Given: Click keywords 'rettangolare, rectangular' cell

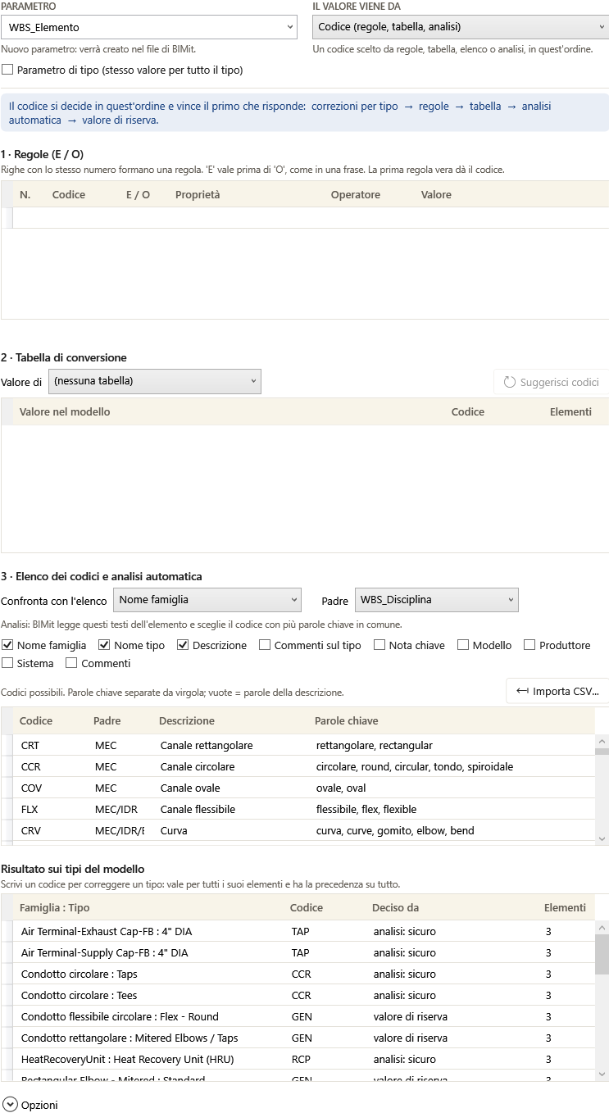Looking at the screenshot, I should 451,746.
